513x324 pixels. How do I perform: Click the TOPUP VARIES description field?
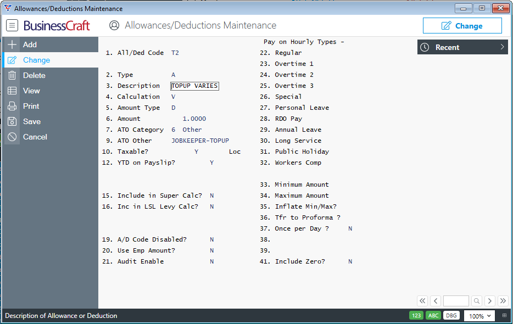pyautogui.click(x=194, y=86)
